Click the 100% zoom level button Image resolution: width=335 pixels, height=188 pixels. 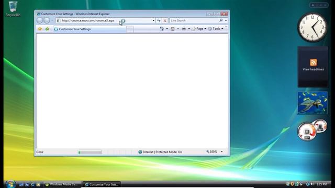[212, 152]
